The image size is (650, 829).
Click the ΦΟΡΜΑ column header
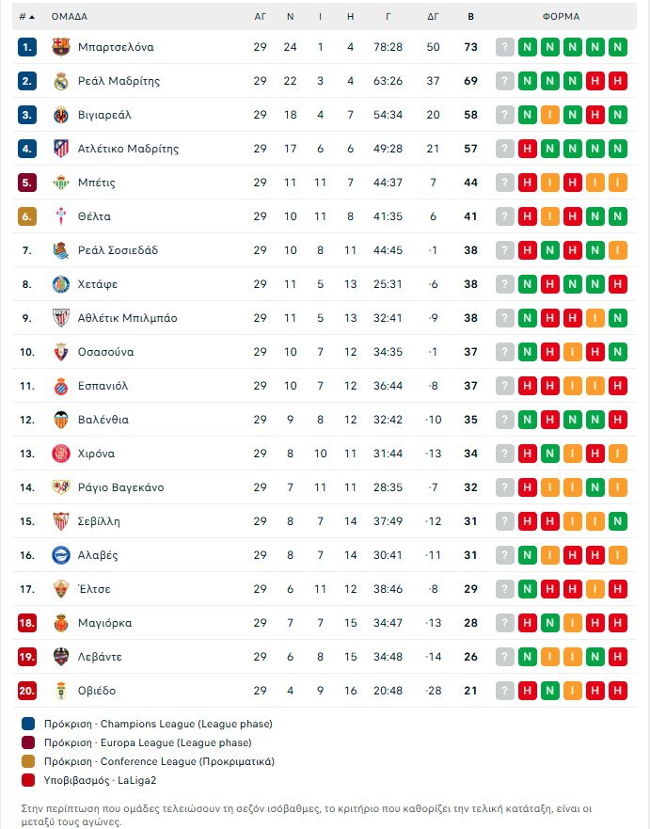(x=562, y=16)
